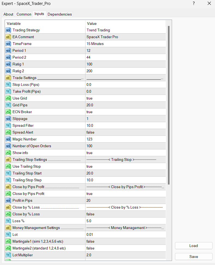The width and height of the screenshot is (215, 265).
Task: Click the double-type icon beside Lot Multiplier
Action: (8, 255)
